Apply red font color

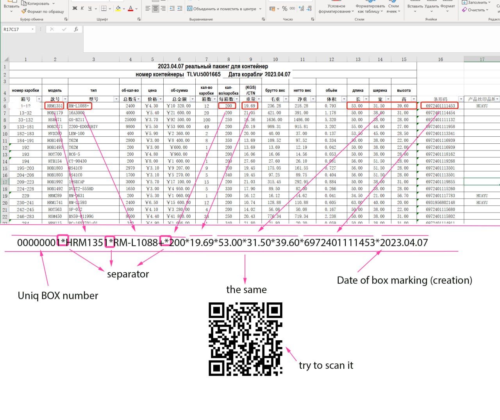click(x=130, y=8)
